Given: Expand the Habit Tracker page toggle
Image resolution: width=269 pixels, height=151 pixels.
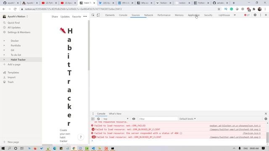Looking at the screenshot, I should [x=4, y=60].
